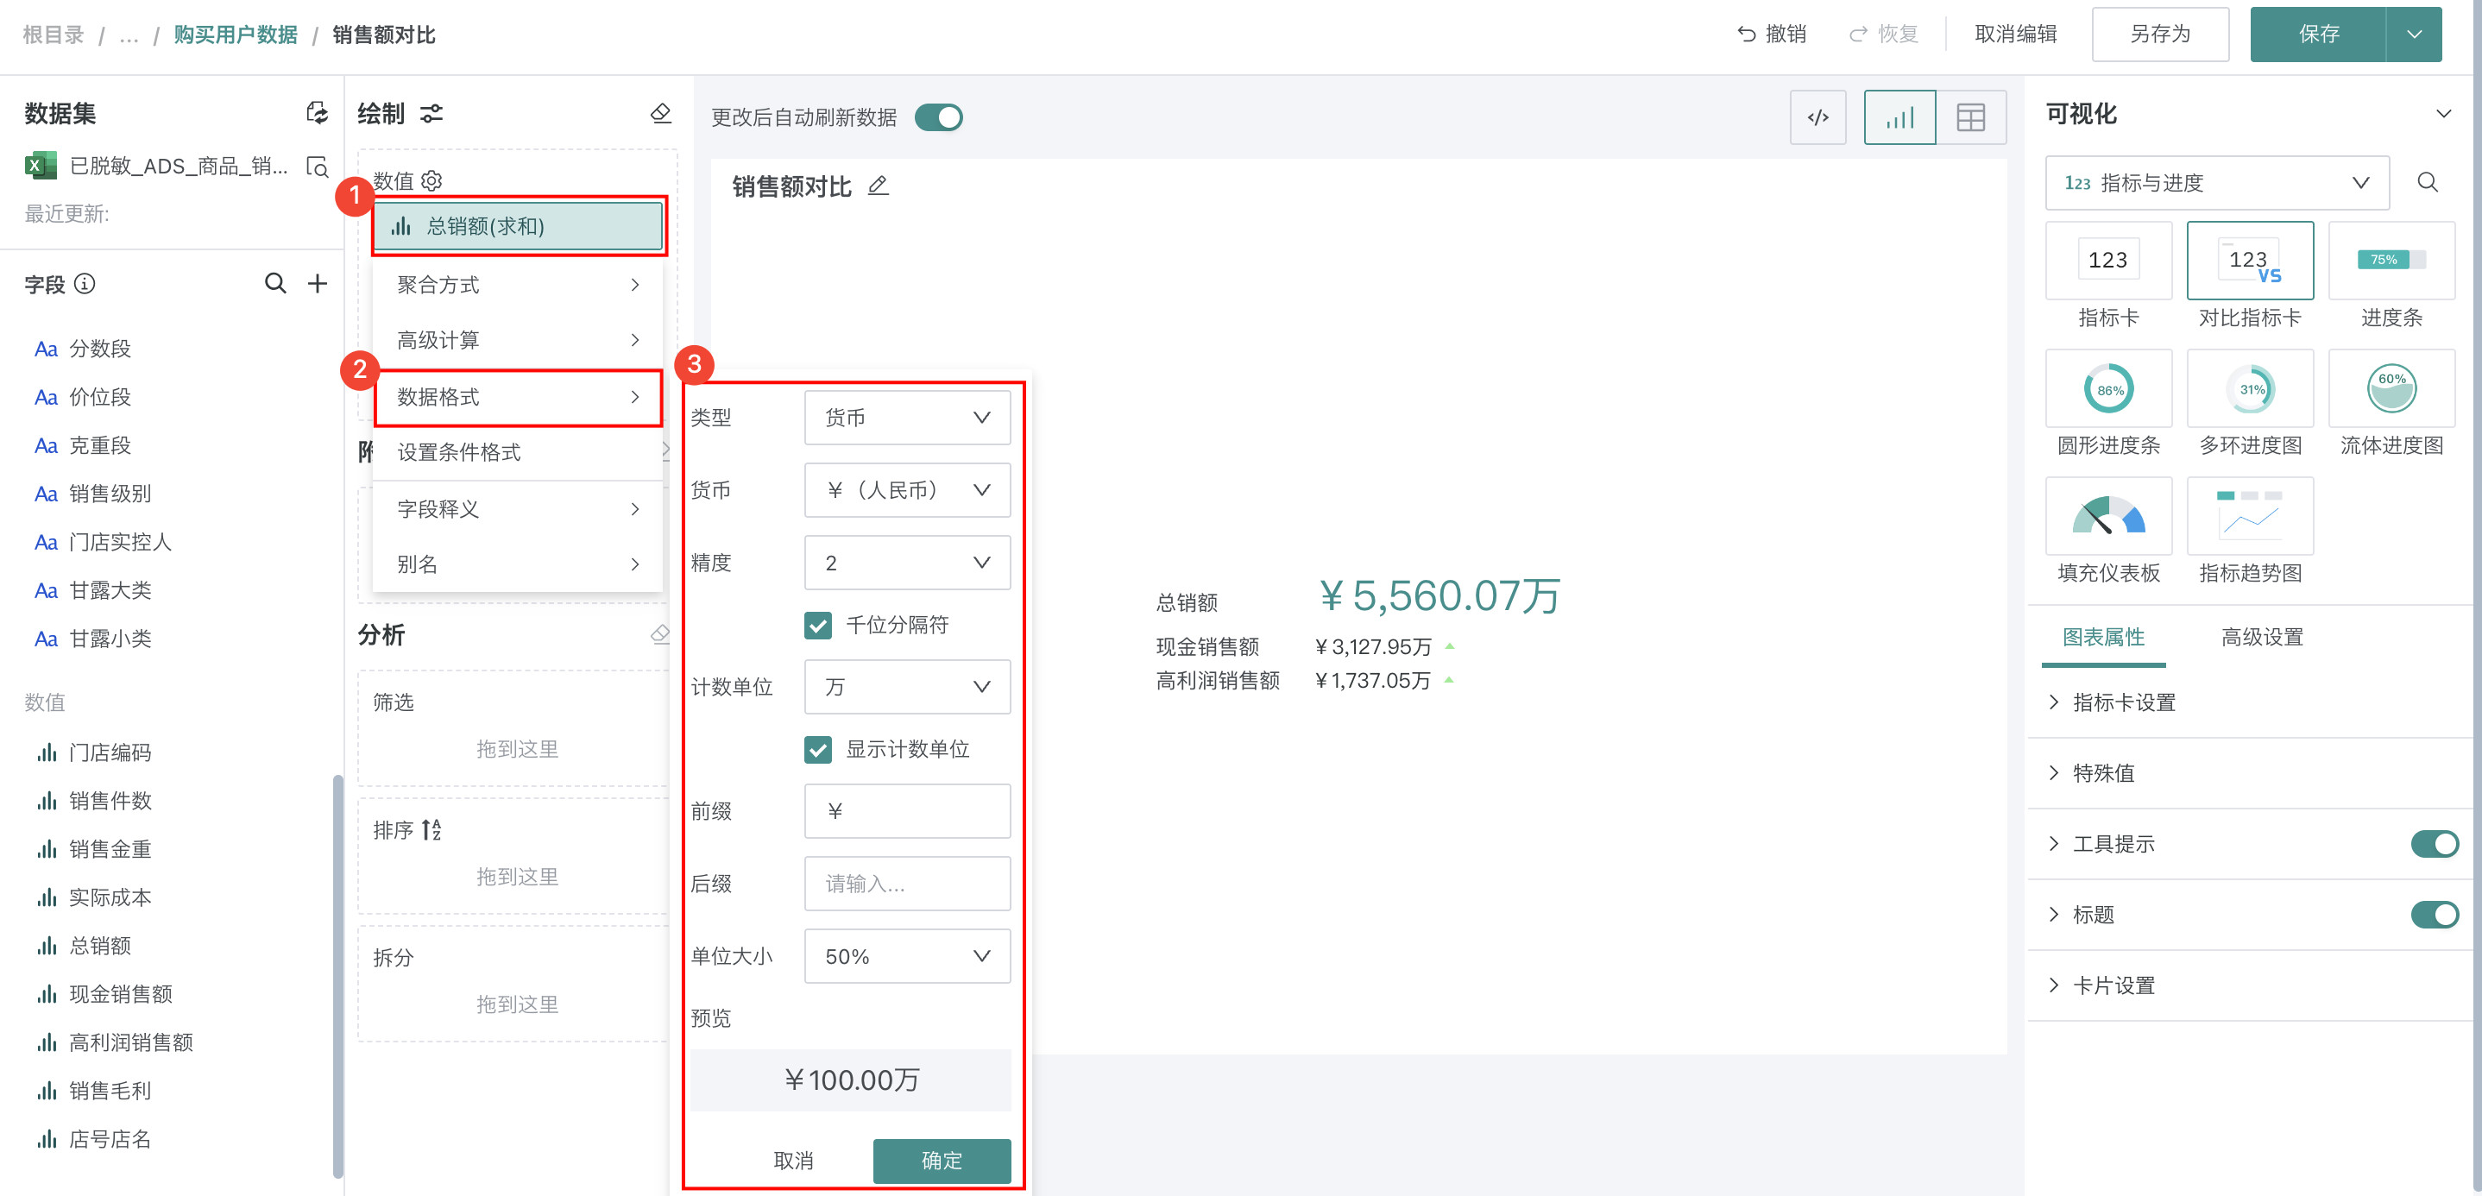Open the 计数单位 dropdown
This screenshot has height=1196, width=2482.
coord(907,687)
